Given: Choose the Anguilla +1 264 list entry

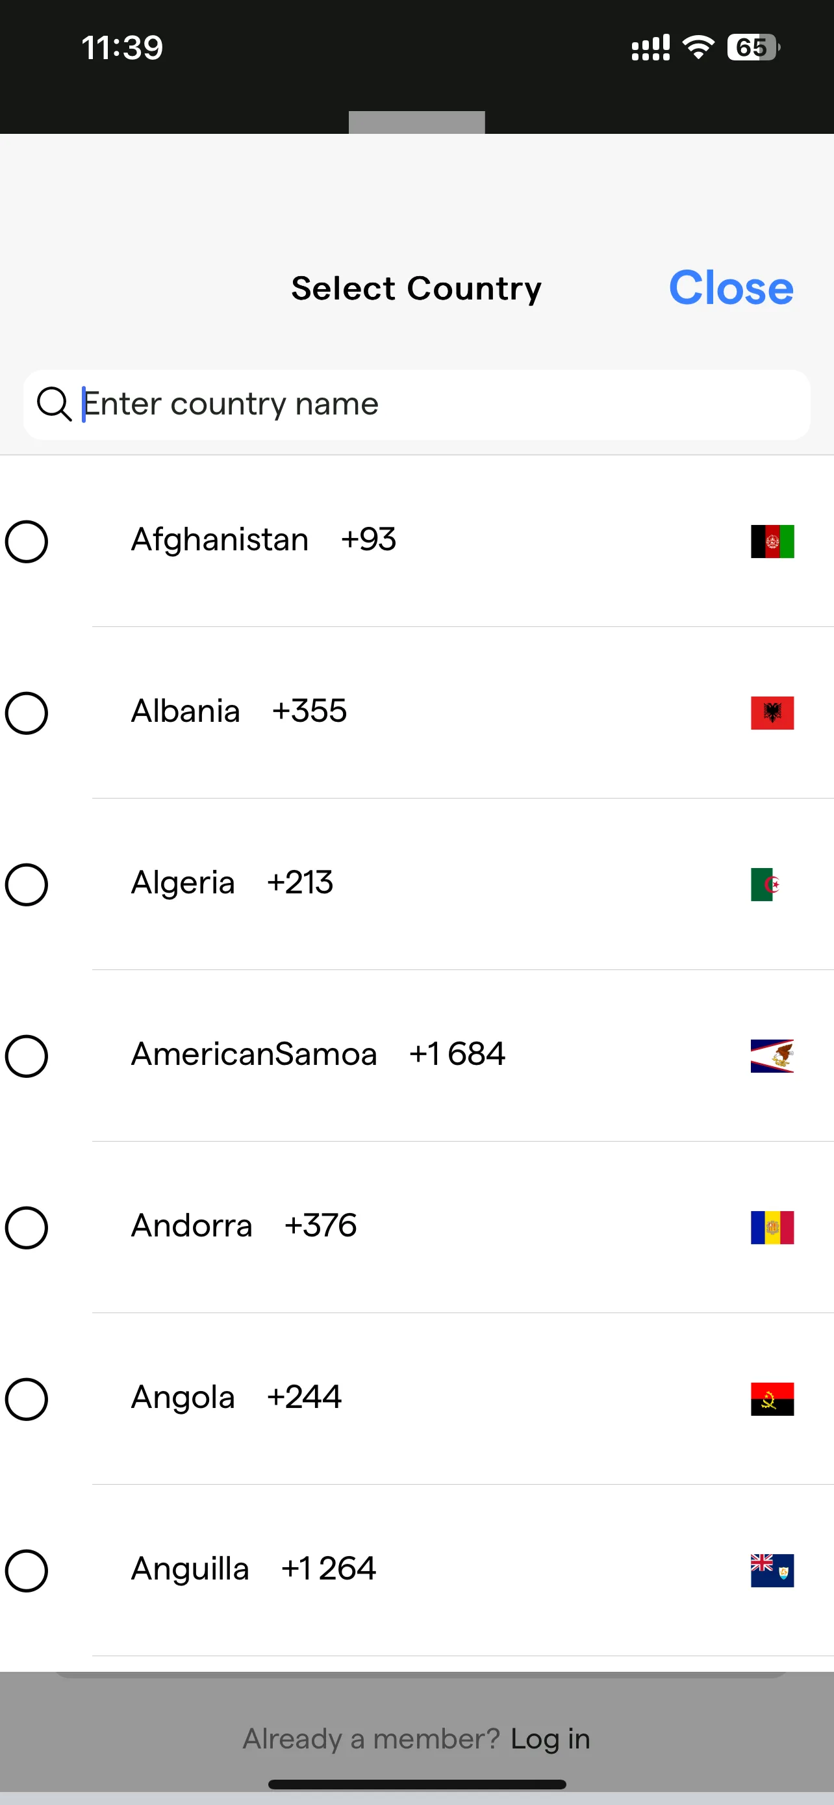Looking at the screenshot, I should (416, 1570).
